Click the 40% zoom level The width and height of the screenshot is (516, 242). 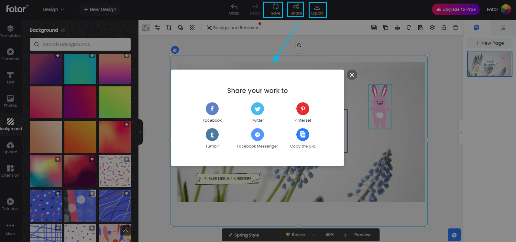pos(330,235)
